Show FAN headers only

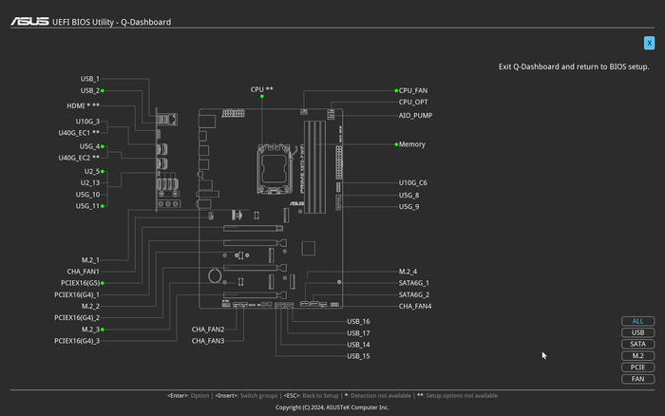[637, 378]
